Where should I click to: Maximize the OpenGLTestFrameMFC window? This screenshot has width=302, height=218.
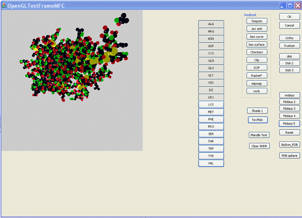(x=290, y=6)
